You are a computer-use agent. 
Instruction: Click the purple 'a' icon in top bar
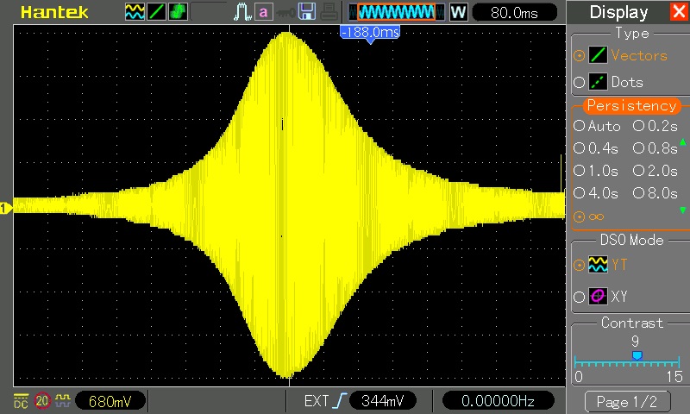tap(263, 12)
